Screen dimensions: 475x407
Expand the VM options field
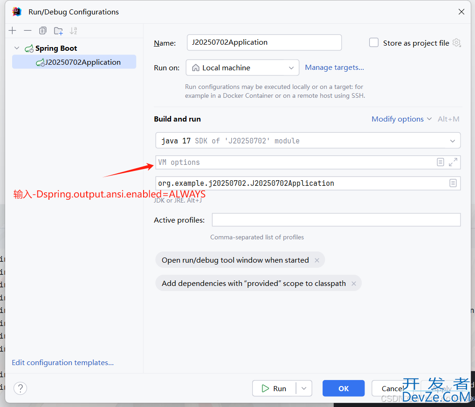453,162
